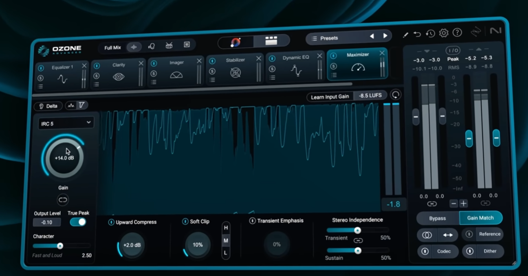
Task: Select the vocal target icon beside Full Mix
Action: point(151,46)
